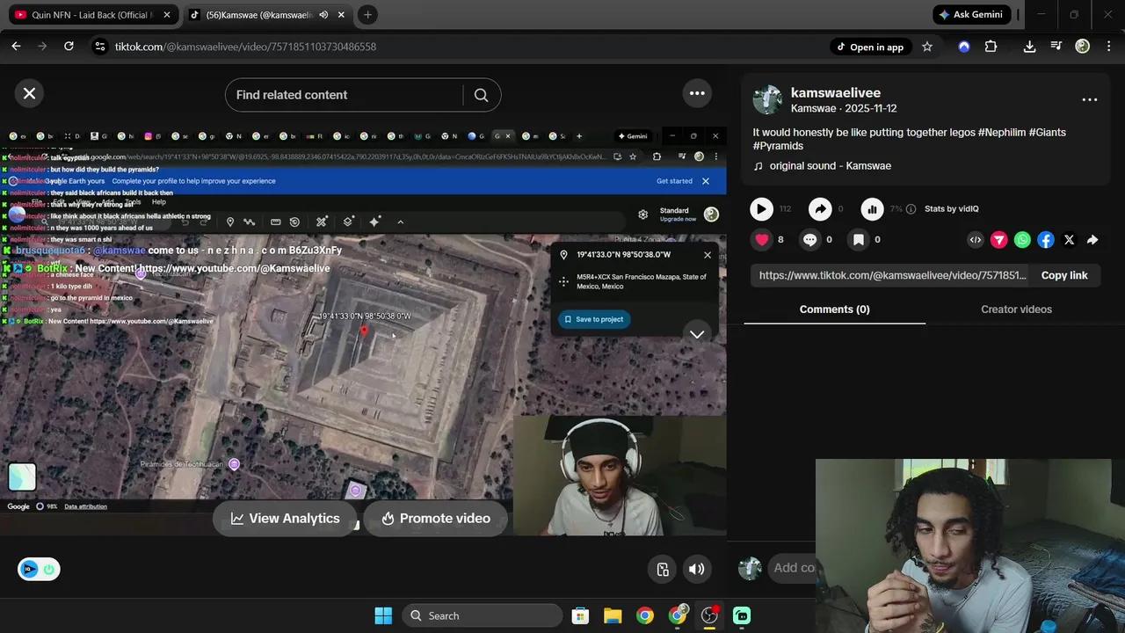The image size is (1125, 633).
Task: Reload the page
Action: 69,47
